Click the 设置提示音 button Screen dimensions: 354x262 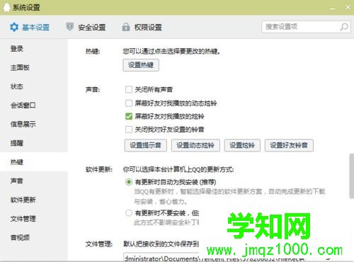tap(146, 145)
